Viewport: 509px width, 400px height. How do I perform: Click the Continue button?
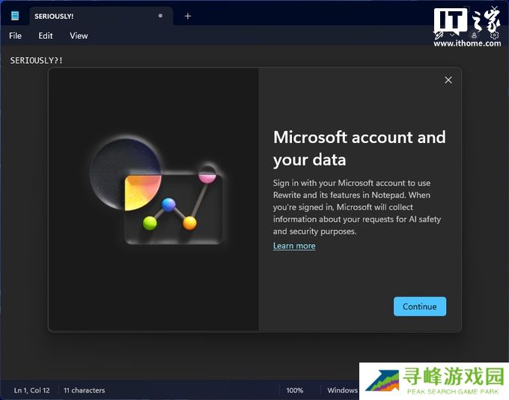coord(420,306)
